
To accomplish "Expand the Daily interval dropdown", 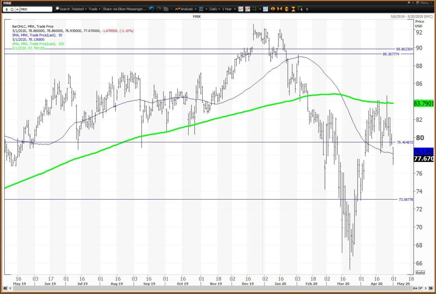I will click(x=215, y=9).
